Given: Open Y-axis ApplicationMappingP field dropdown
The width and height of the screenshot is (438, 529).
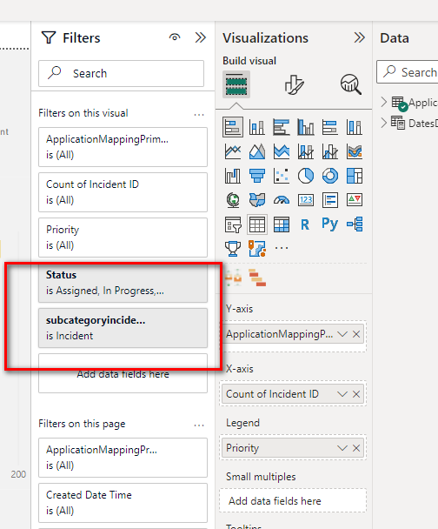Looking at the screenshot, I should coord(342,334).
